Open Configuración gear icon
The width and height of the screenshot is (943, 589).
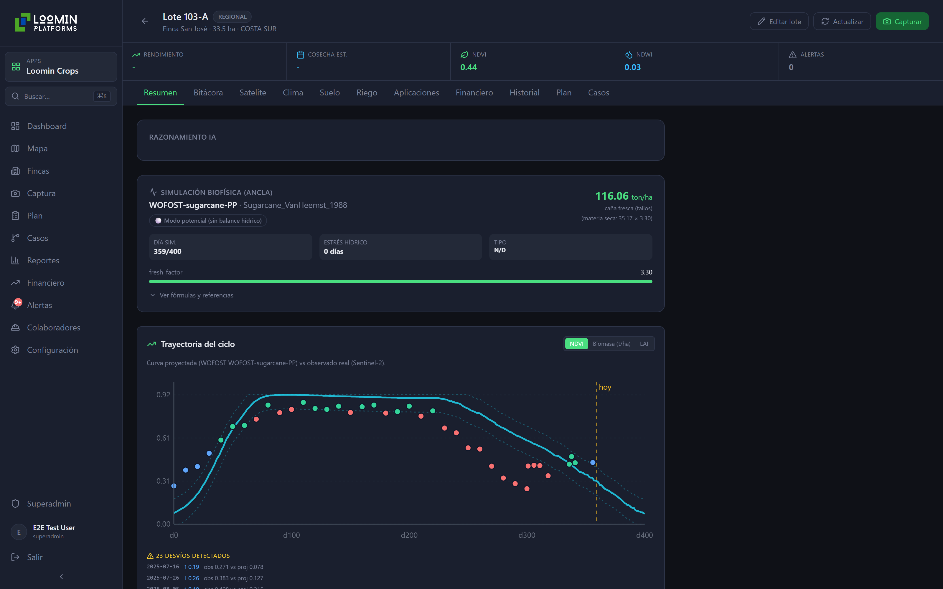coord(15,350)
